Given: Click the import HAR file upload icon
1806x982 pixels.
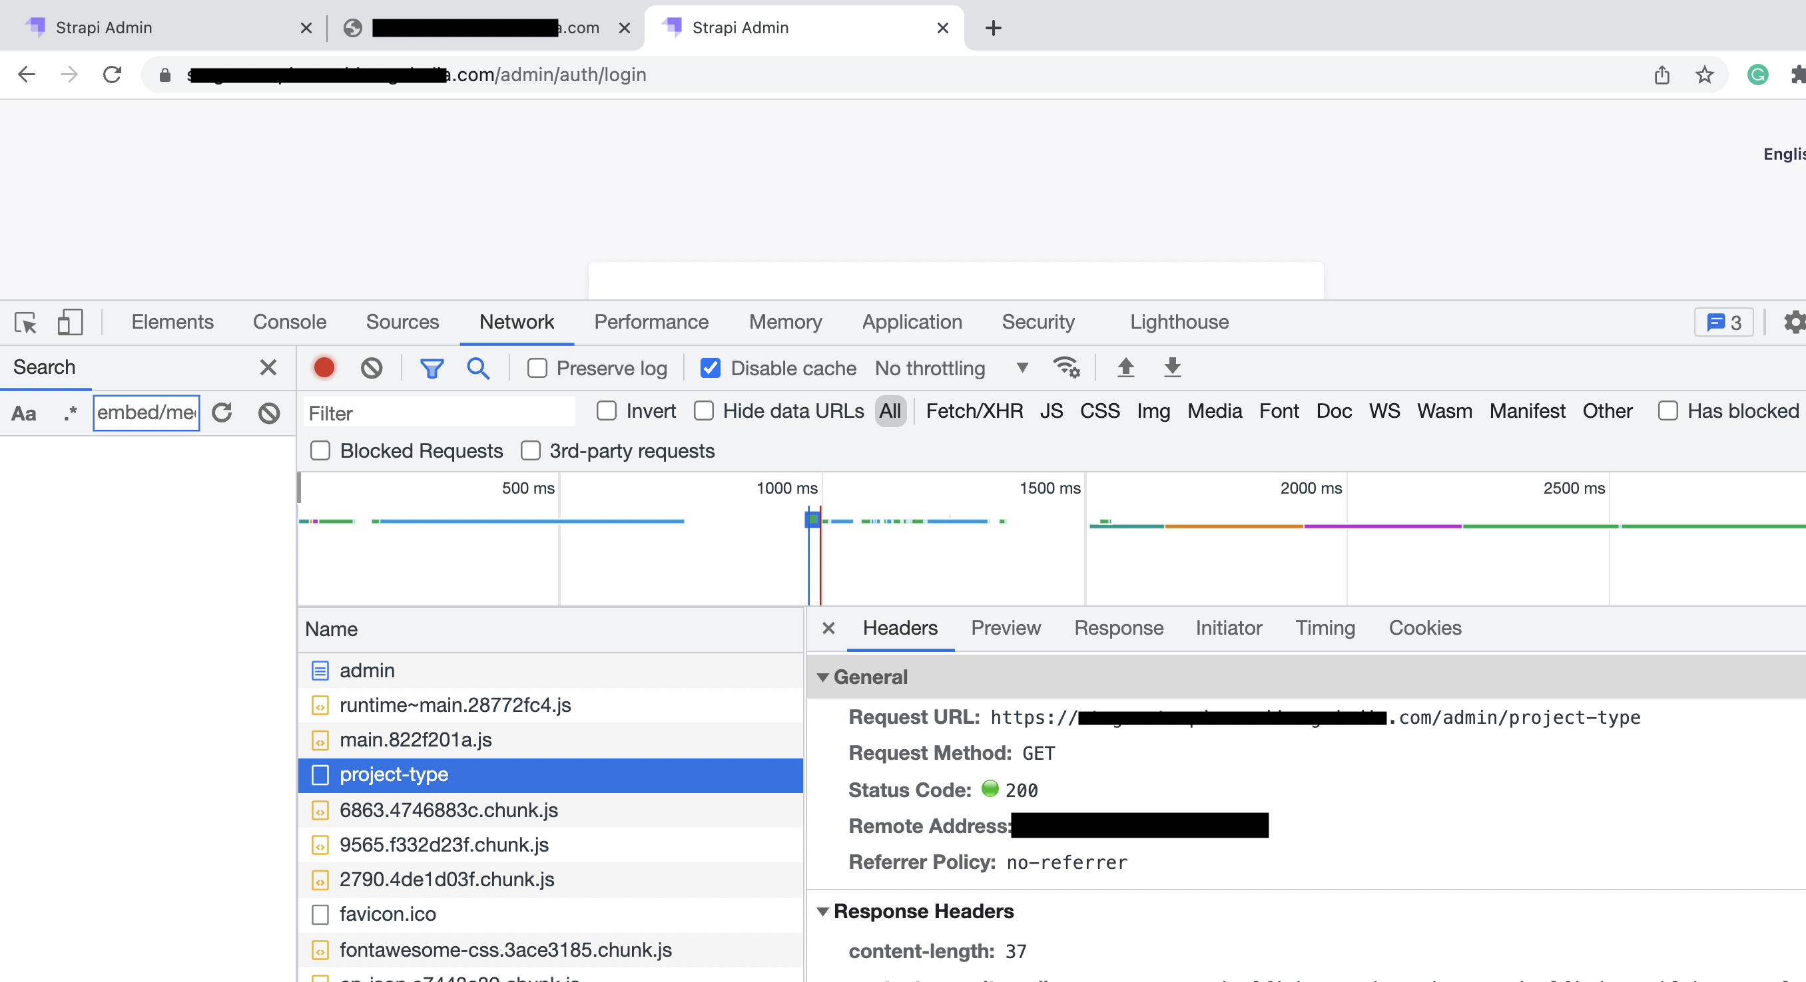Looking at the screenshot, I should (x=1126, y=367).
